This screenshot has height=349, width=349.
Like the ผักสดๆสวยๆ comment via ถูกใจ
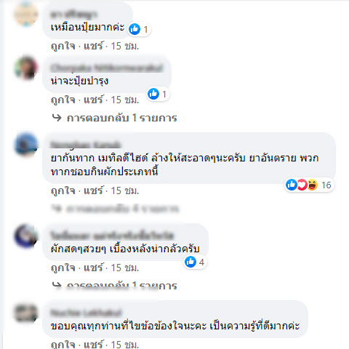(63, 268)
